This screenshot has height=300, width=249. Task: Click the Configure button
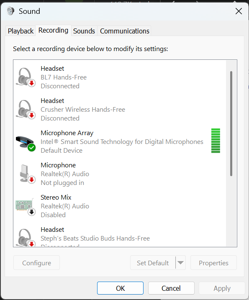[x=36, y=263]
